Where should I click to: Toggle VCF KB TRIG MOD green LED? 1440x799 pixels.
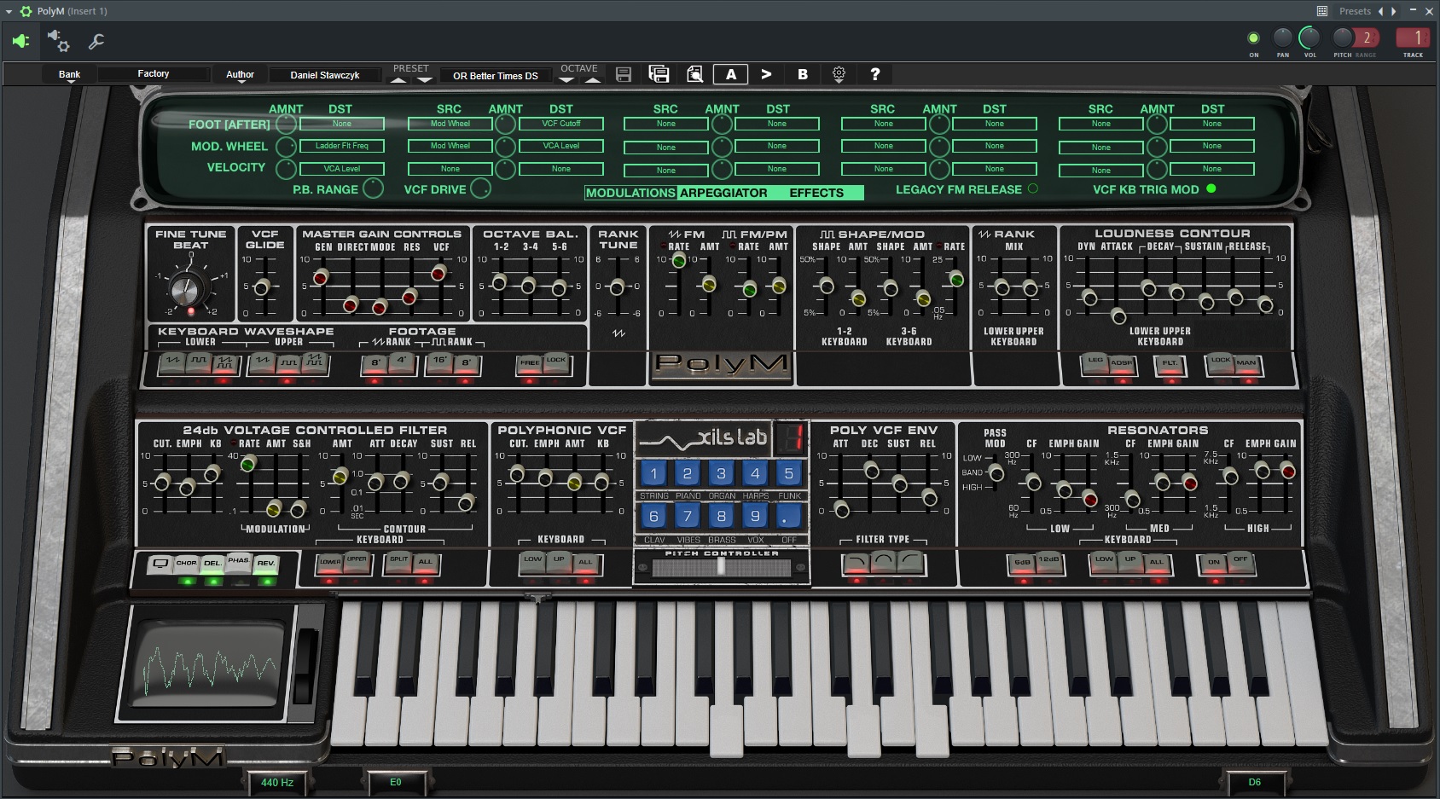pos(1211,188)
